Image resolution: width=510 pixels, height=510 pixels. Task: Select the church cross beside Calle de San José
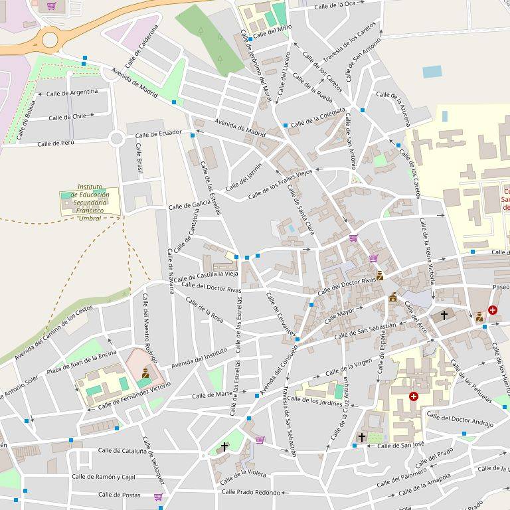point(362,437)
